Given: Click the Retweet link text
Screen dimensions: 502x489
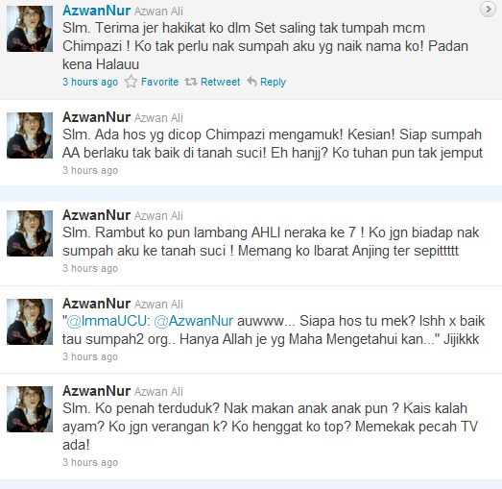Looking at the screenshot, I should tap(220, 82).
